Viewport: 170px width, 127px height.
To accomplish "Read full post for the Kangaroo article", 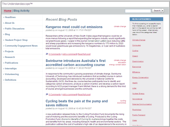I will point(84,54).
